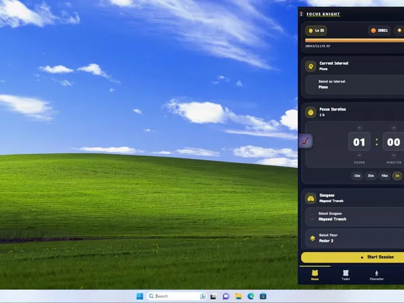This screenshot has width=404, height=303.
Task: Click the orange XP progress bar
Action: click(355, 40)
